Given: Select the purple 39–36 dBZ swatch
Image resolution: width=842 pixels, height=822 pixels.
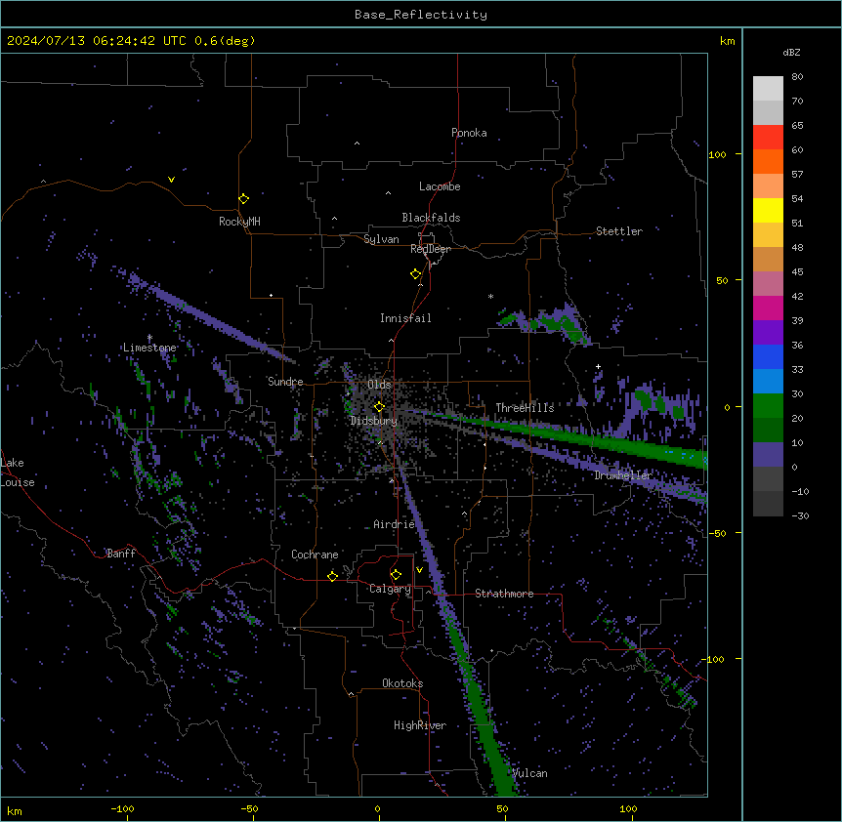Looking at the screenshot, I should pos(768,333).
